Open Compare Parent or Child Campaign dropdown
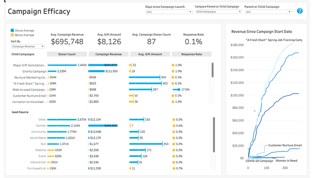 coord(218,12)
